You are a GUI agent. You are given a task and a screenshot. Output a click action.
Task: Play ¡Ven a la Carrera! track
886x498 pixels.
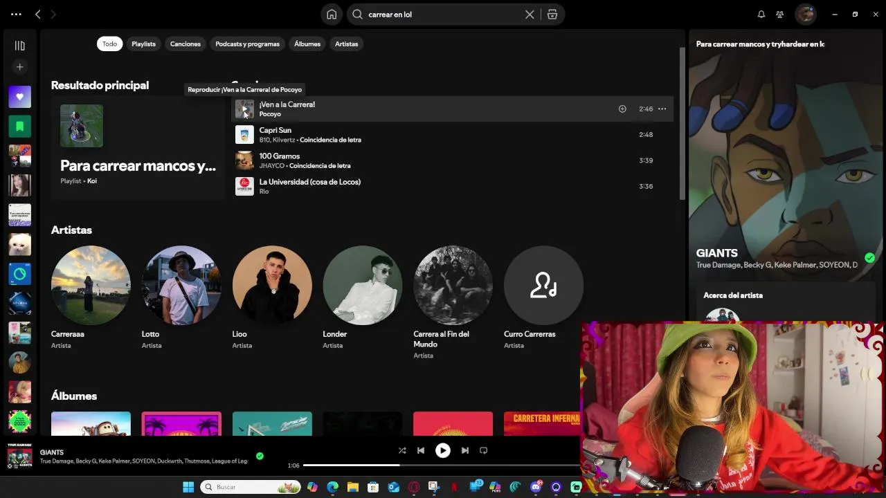coord(244,109)
